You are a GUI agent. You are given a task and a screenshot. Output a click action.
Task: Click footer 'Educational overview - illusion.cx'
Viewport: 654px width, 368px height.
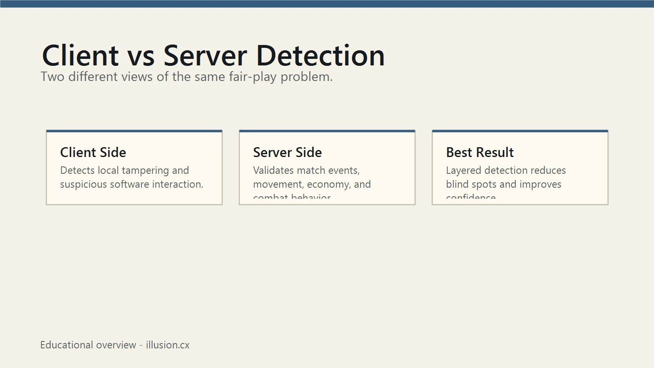115,345
